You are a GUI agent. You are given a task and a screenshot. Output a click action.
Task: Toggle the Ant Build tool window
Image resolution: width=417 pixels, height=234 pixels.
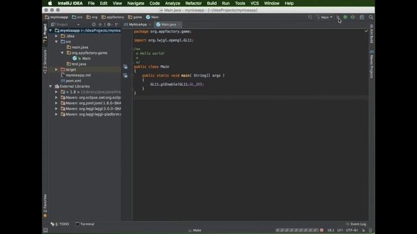coord(371,34)
